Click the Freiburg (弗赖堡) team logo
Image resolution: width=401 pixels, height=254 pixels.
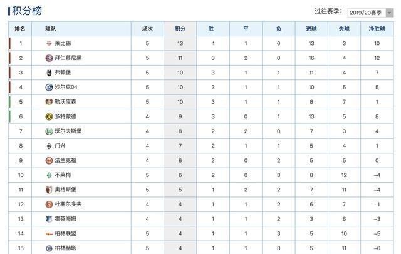(x=49, y=73)
